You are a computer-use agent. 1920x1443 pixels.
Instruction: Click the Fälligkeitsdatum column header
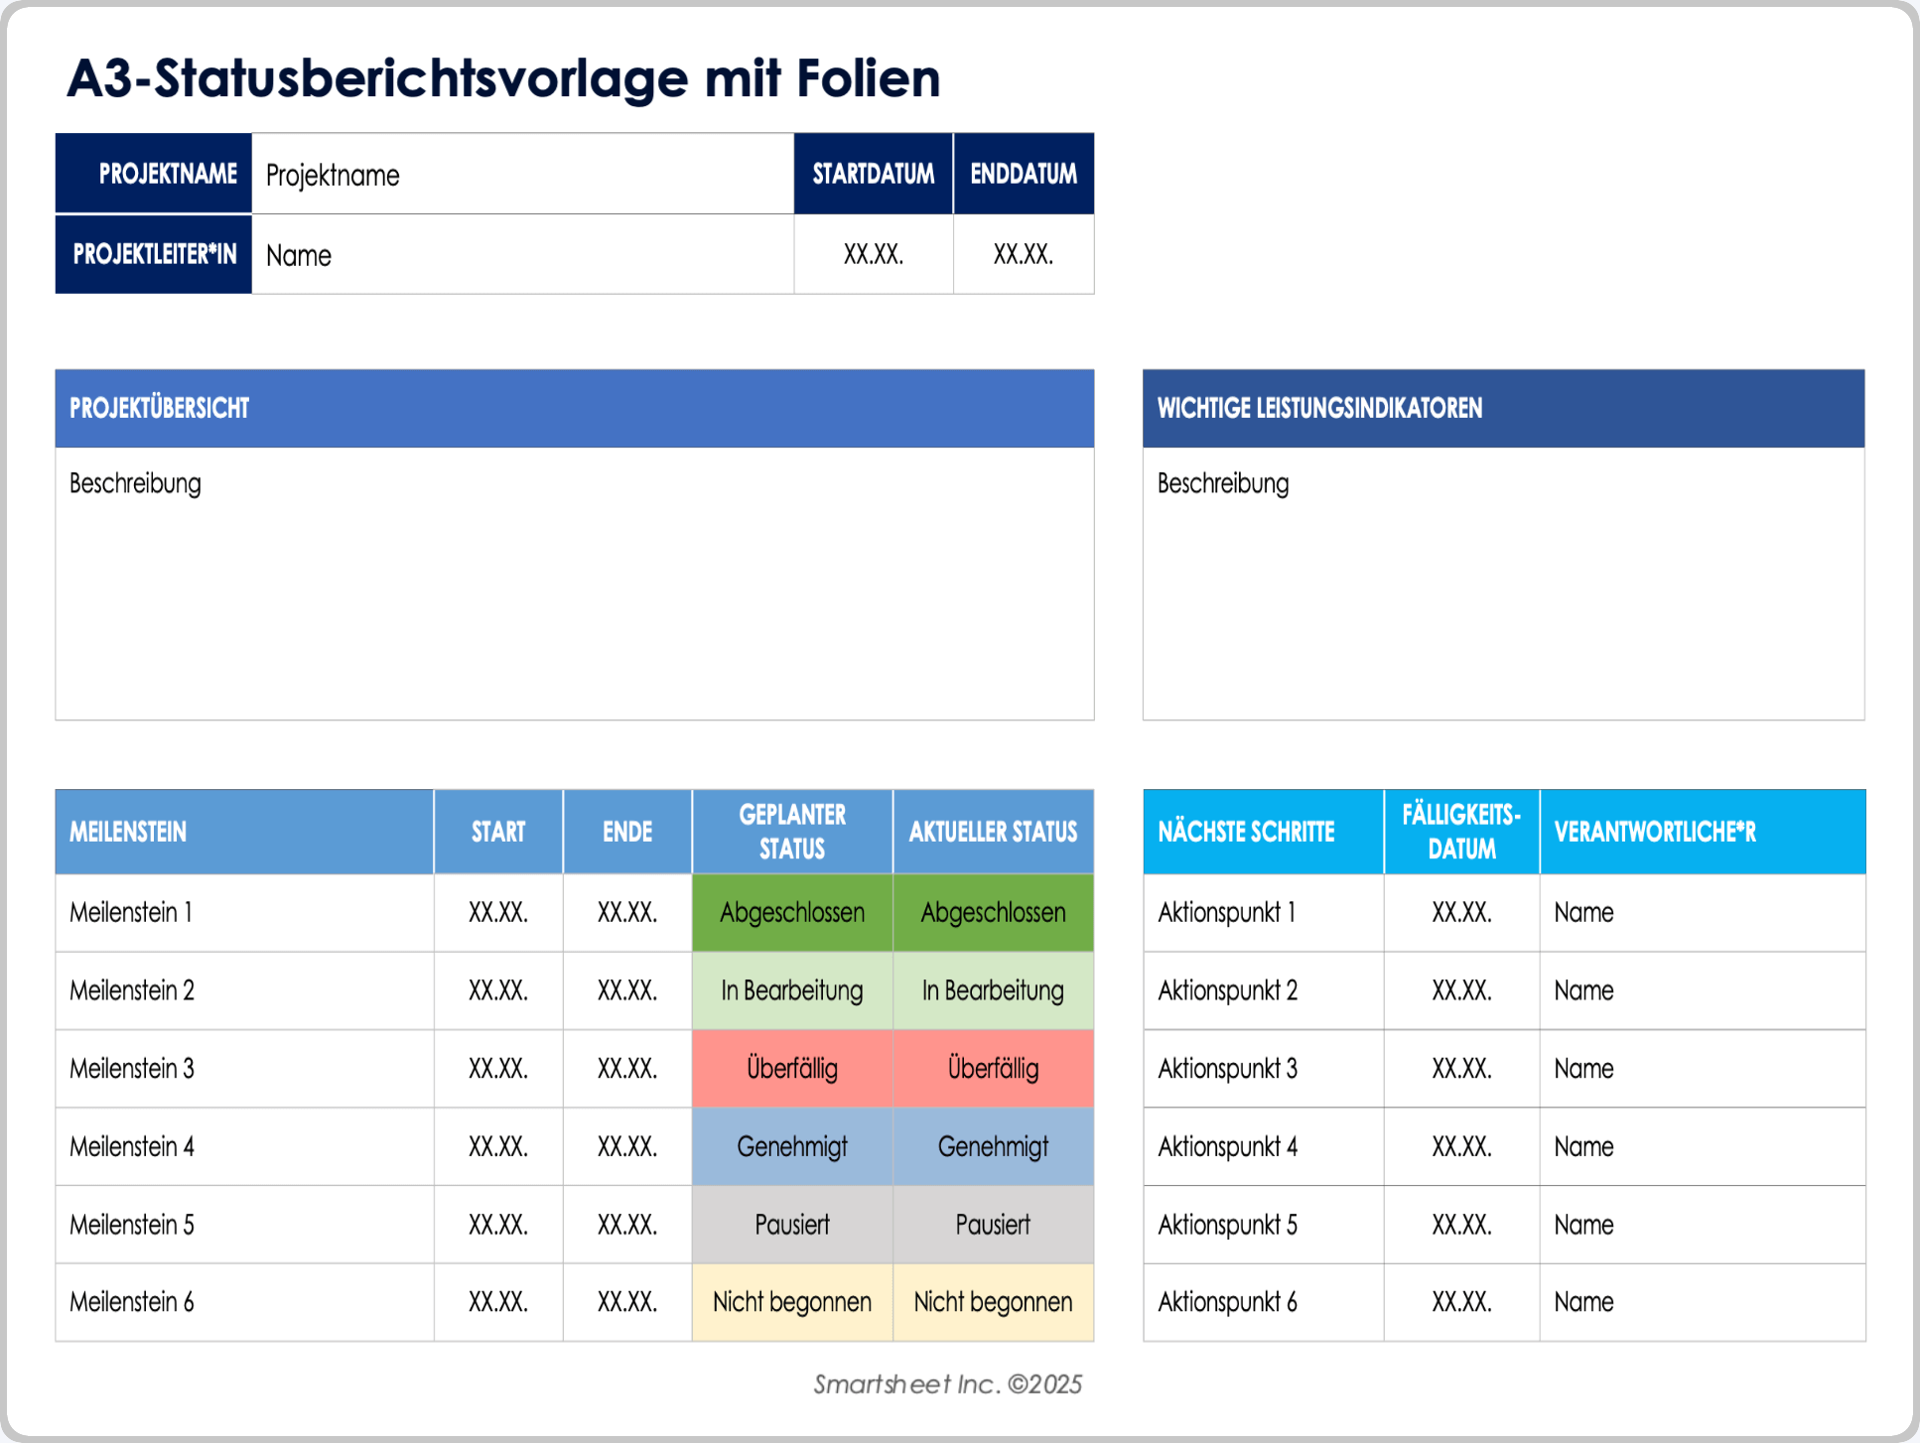1460,832
